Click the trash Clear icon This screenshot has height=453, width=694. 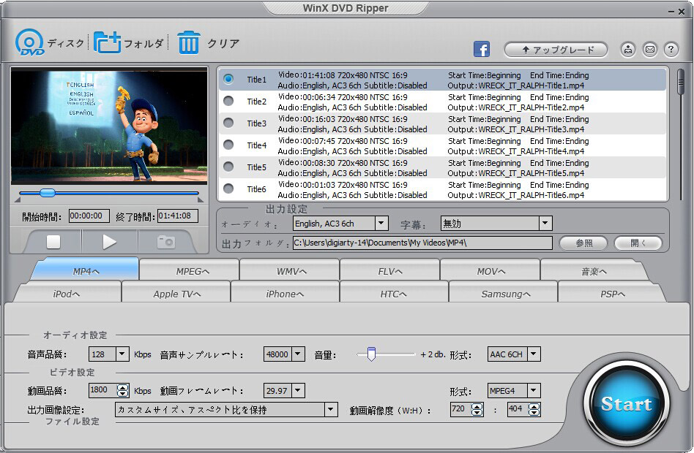188,43
